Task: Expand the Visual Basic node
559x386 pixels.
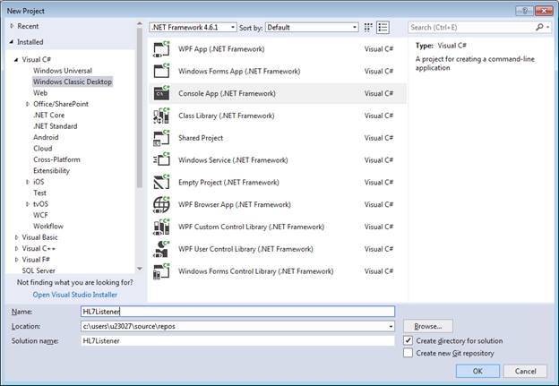Action: pos(16,237)
